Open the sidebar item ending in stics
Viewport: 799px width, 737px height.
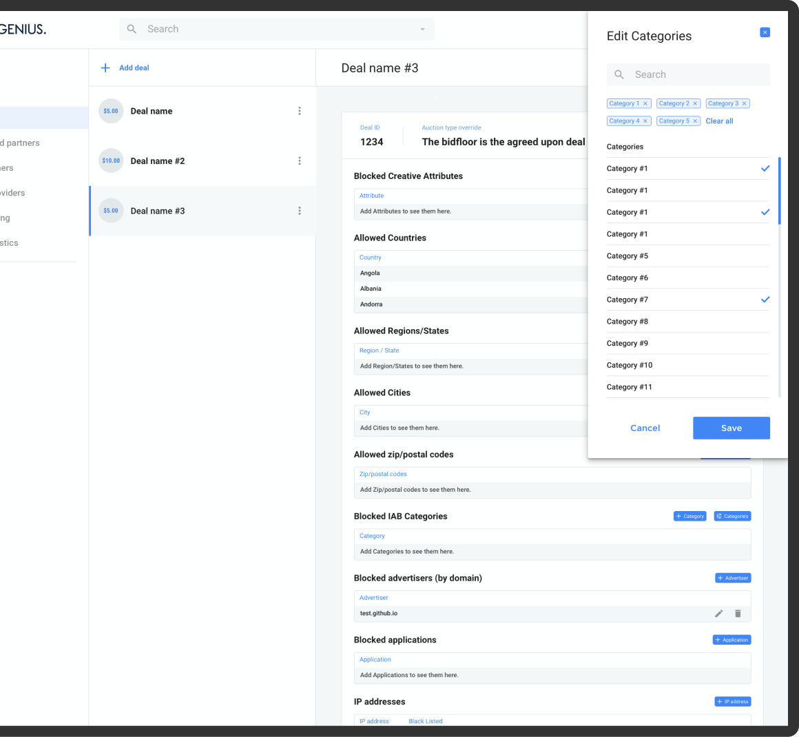9,243
